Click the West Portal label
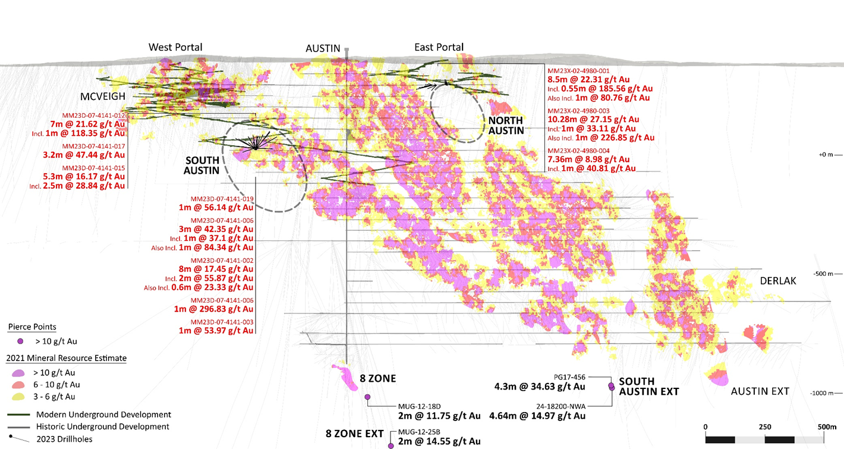Viewport: 844px width, 449px height. point(175,47)
